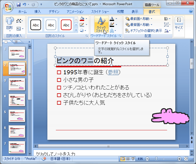The height and width of the screenshot is (164, 196).
Task: Switch to normal view button
Action: coord(123,159)
